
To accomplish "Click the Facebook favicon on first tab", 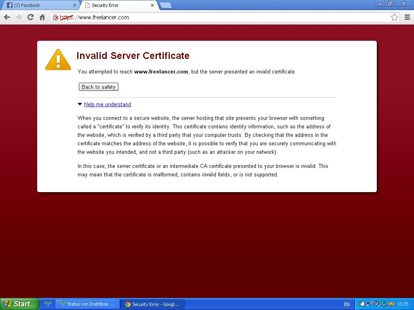I will click(x=10, y=5).
